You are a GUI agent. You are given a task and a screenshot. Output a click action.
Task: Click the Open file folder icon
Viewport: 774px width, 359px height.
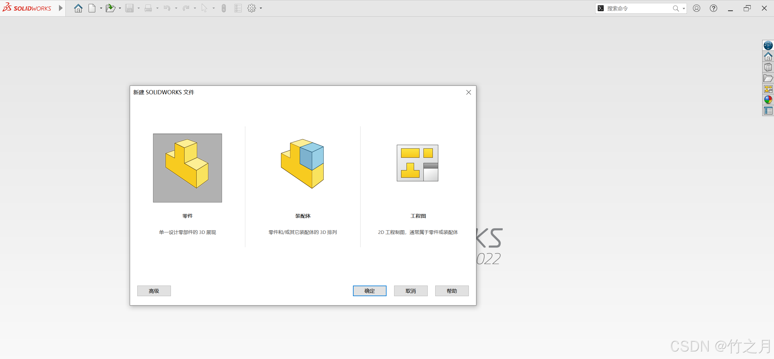tap(110, 8)
